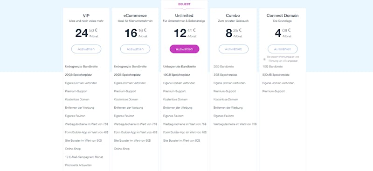This screenshot has height=171, width=373.
Task: Click Werbegutscheine feature in Combo column
Action: point(235,124)
